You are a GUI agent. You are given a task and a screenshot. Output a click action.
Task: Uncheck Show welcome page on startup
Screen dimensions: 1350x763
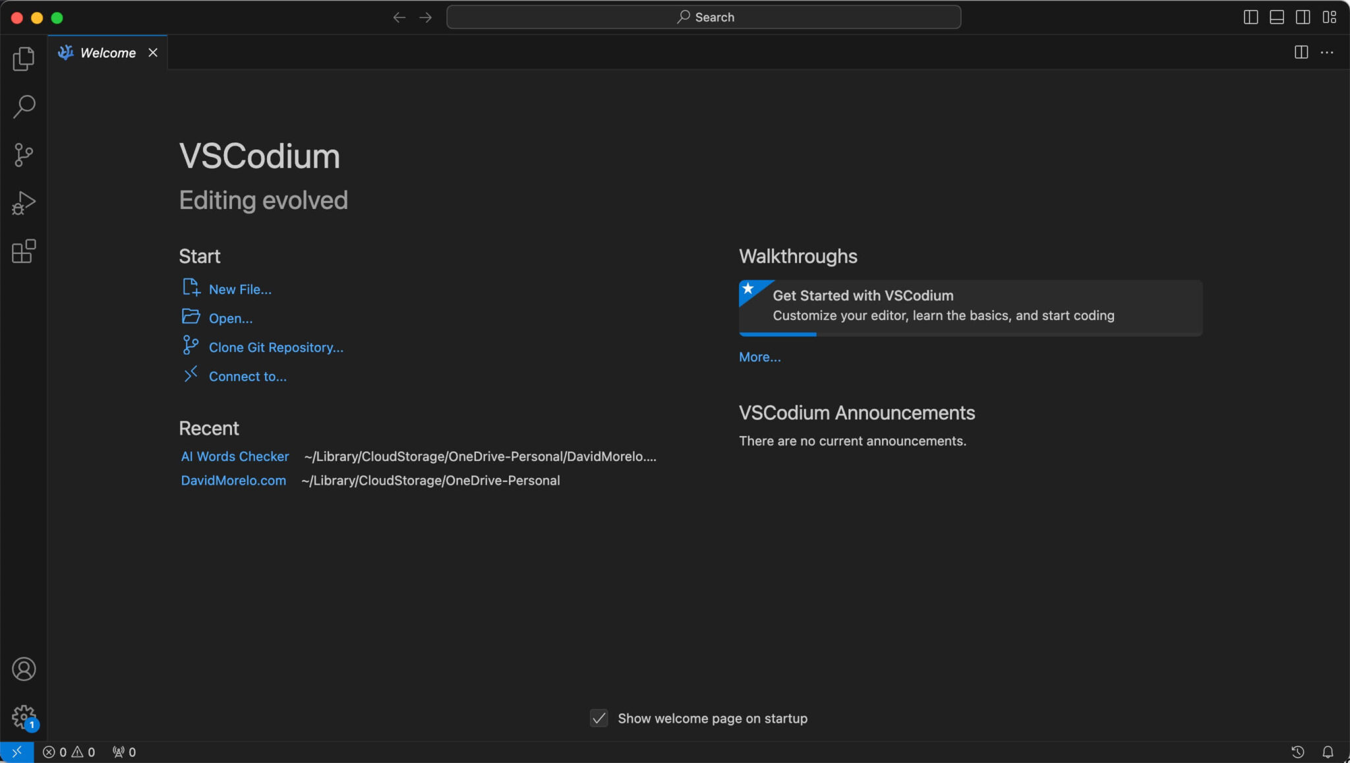pos(598,718)
